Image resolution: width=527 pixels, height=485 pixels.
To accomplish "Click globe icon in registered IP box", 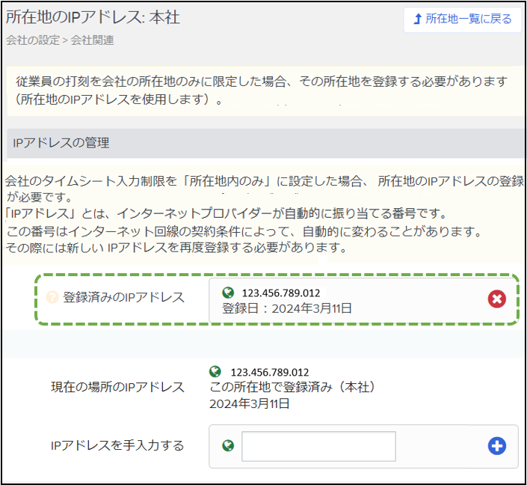I will tap(228, 293).
